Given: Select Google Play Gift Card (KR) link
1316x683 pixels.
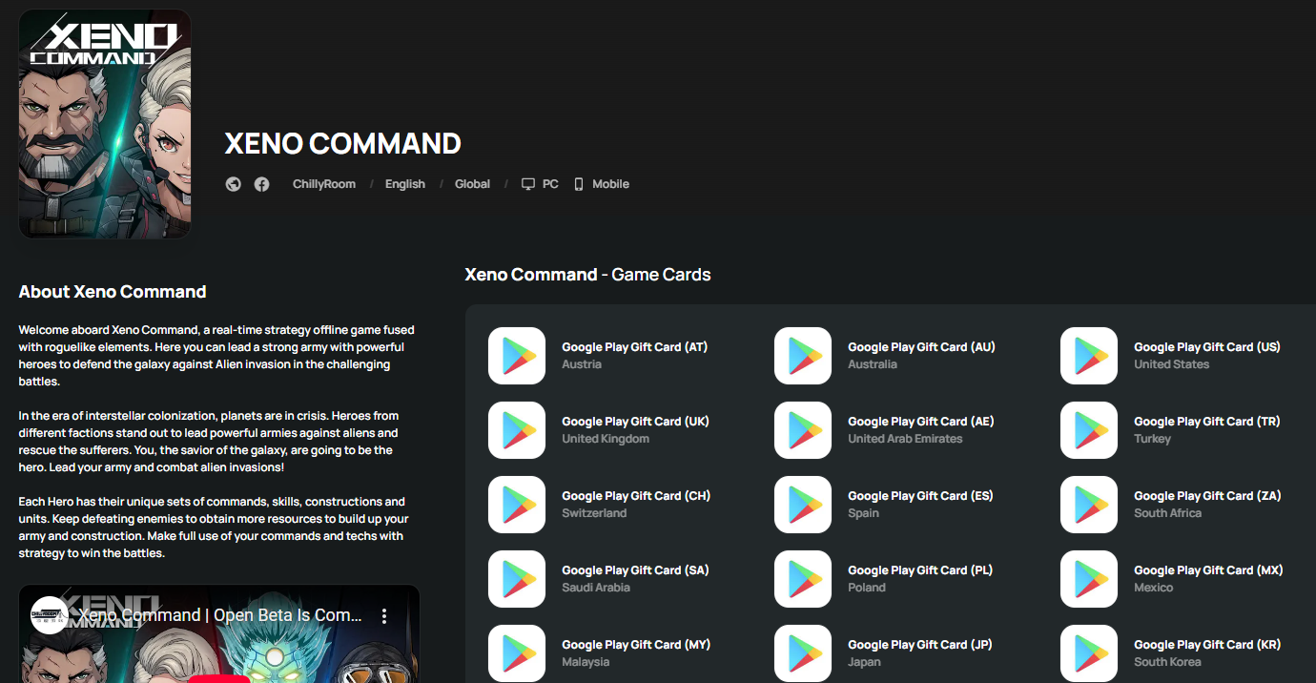Looking at the screenshot, I should pyautogui.click(x=1207, y=645).
